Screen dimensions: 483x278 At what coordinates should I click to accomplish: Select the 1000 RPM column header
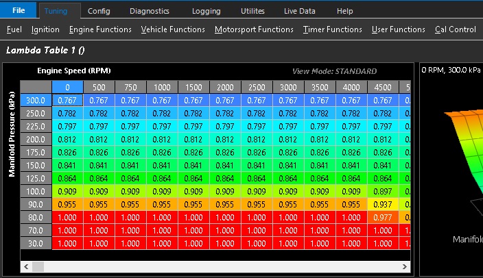tap(162, 88)
